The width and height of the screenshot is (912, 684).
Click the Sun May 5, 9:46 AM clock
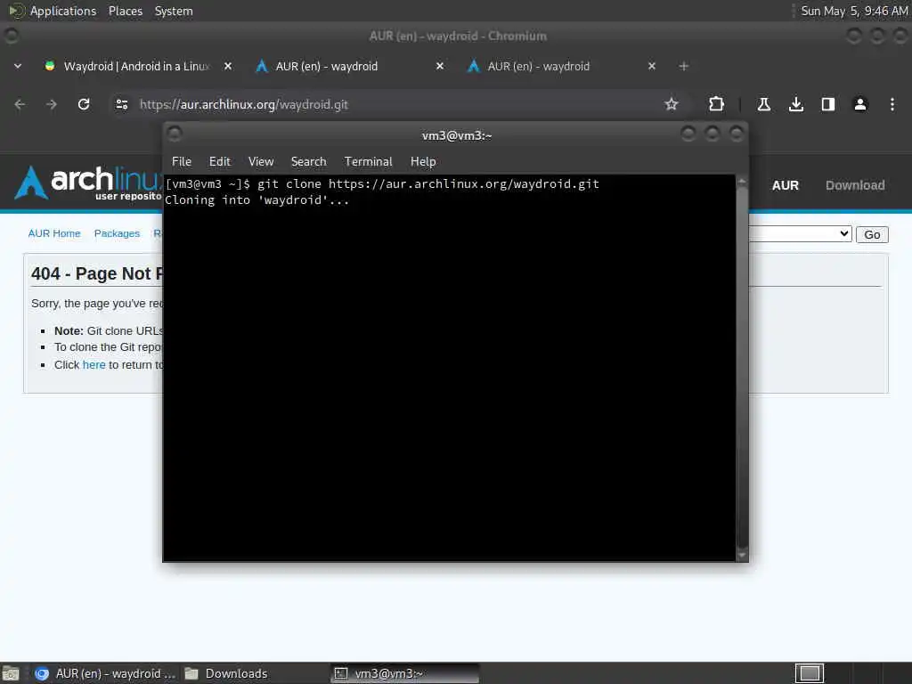pyautogui.click(x=854, y=11)
